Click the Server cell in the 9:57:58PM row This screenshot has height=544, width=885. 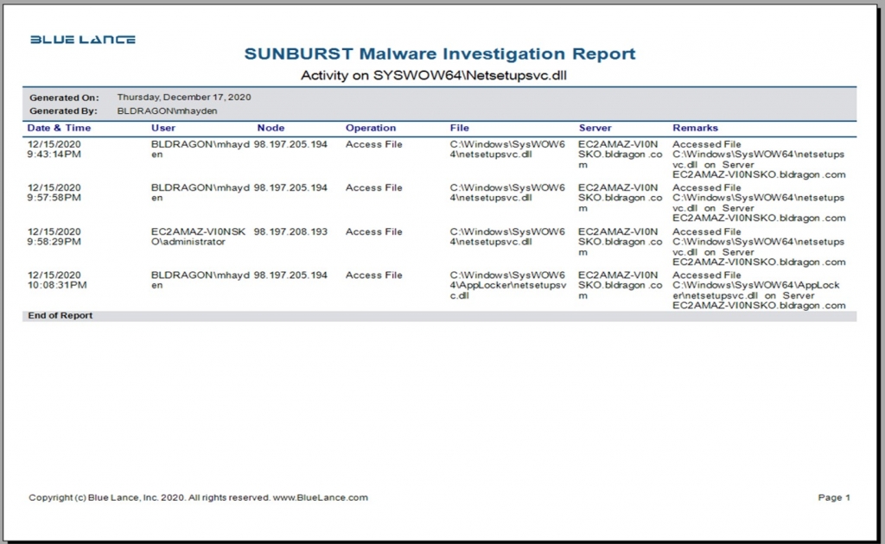click(621, 198)
